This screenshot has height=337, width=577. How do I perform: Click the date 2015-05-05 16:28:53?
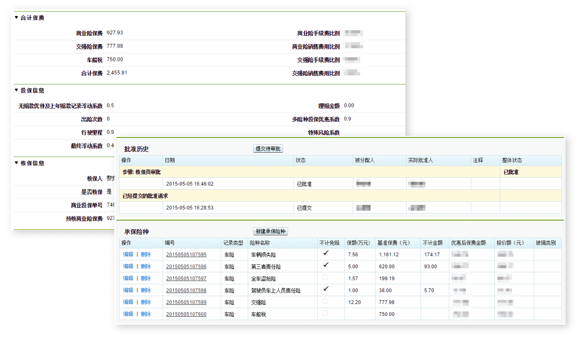190,208
